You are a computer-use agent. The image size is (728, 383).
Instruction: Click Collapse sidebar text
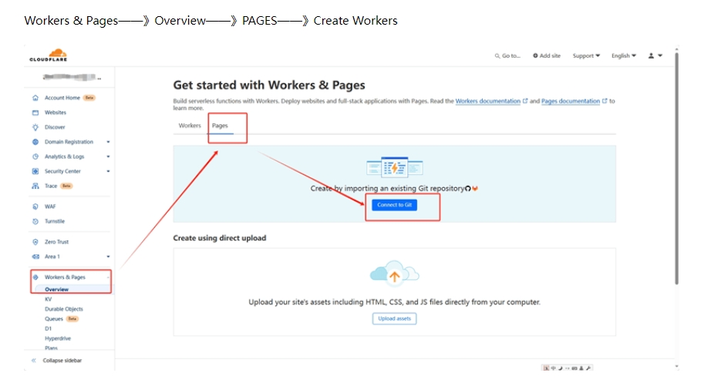[x=62, y=361]
